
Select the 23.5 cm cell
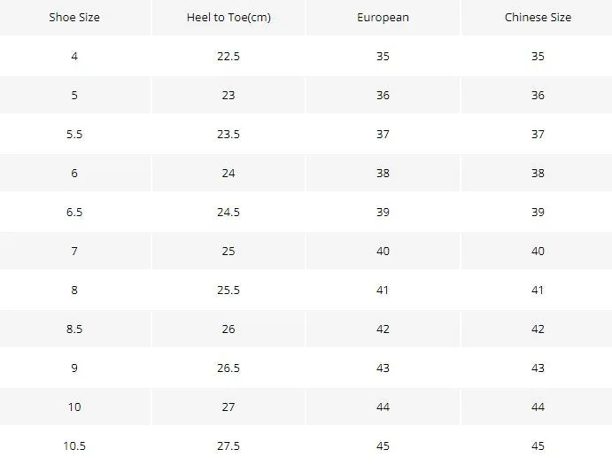point(229,135)
